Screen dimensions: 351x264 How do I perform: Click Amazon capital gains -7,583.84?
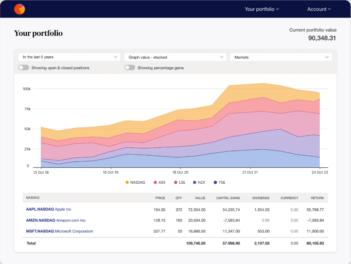[x=231, y=220]
